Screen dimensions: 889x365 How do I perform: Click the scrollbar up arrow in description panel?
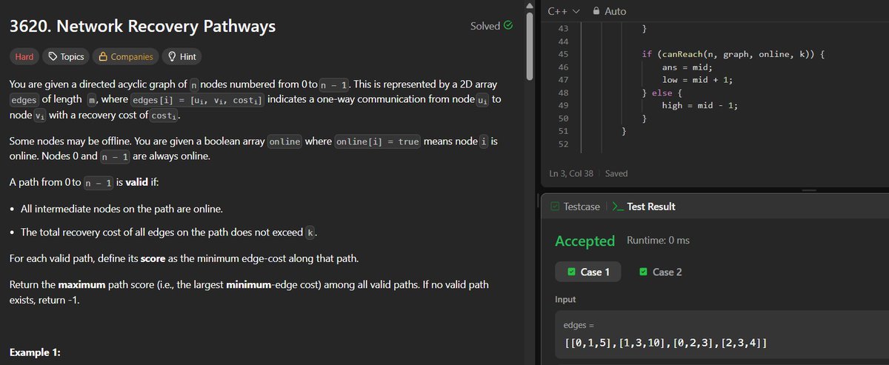tap(529, 5)
